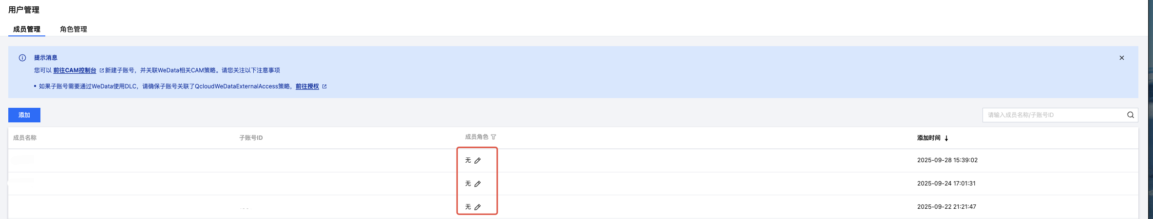Screen dimensions: 1153x219
Task: Edit role of member added 2025-09-22
Action: coord(477,207)
